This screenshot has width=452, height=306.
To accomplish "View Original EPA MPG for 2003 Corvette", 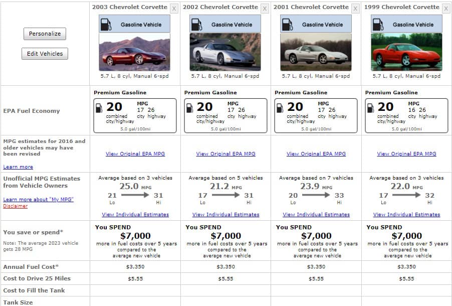I will pos(135,154).
